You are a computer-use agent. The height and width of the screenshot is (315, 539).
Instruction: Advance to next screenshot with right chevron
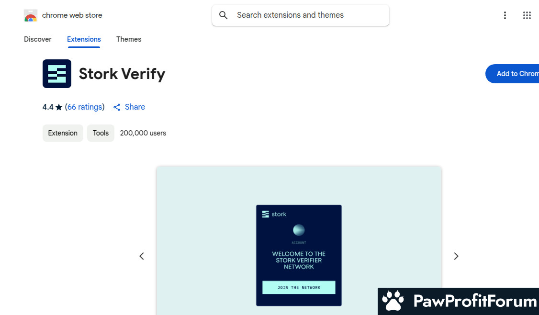(456, 256)
